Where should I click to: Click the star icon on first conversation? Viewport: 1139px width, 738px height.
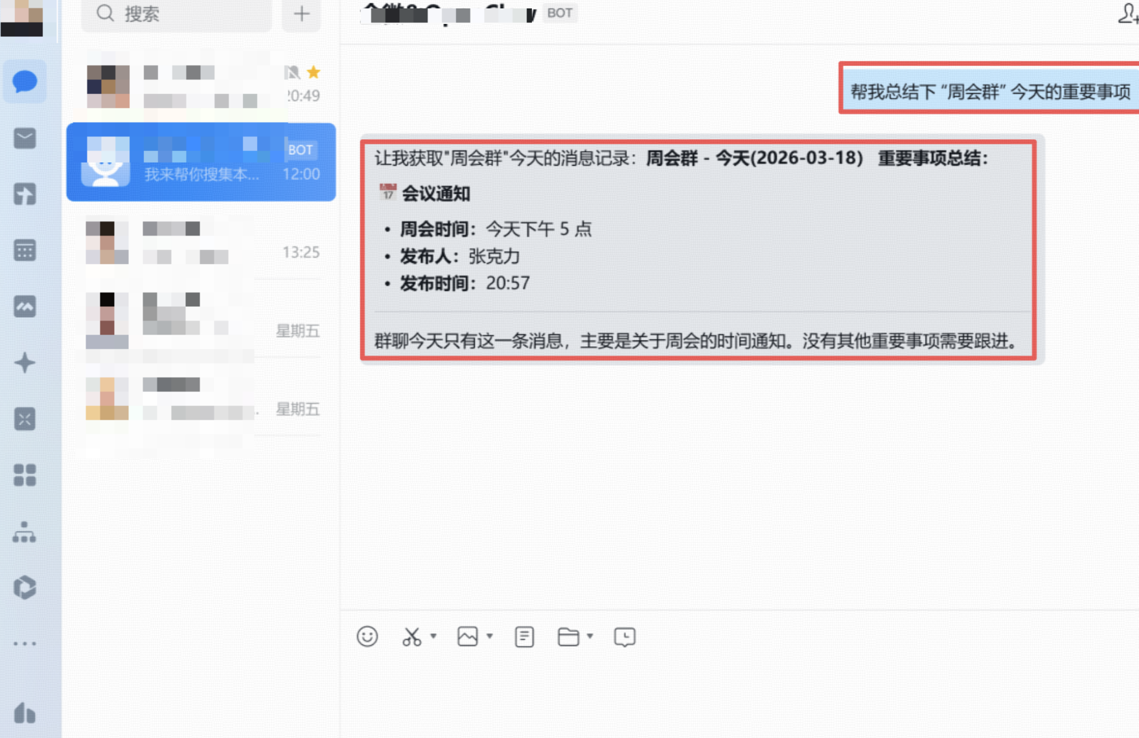coord(314,72)
